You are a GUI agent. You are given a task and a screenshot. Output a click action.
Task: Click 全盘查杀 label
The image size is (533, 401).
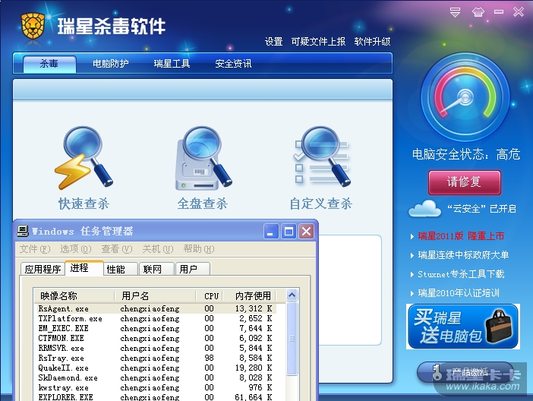click(203, 204)
